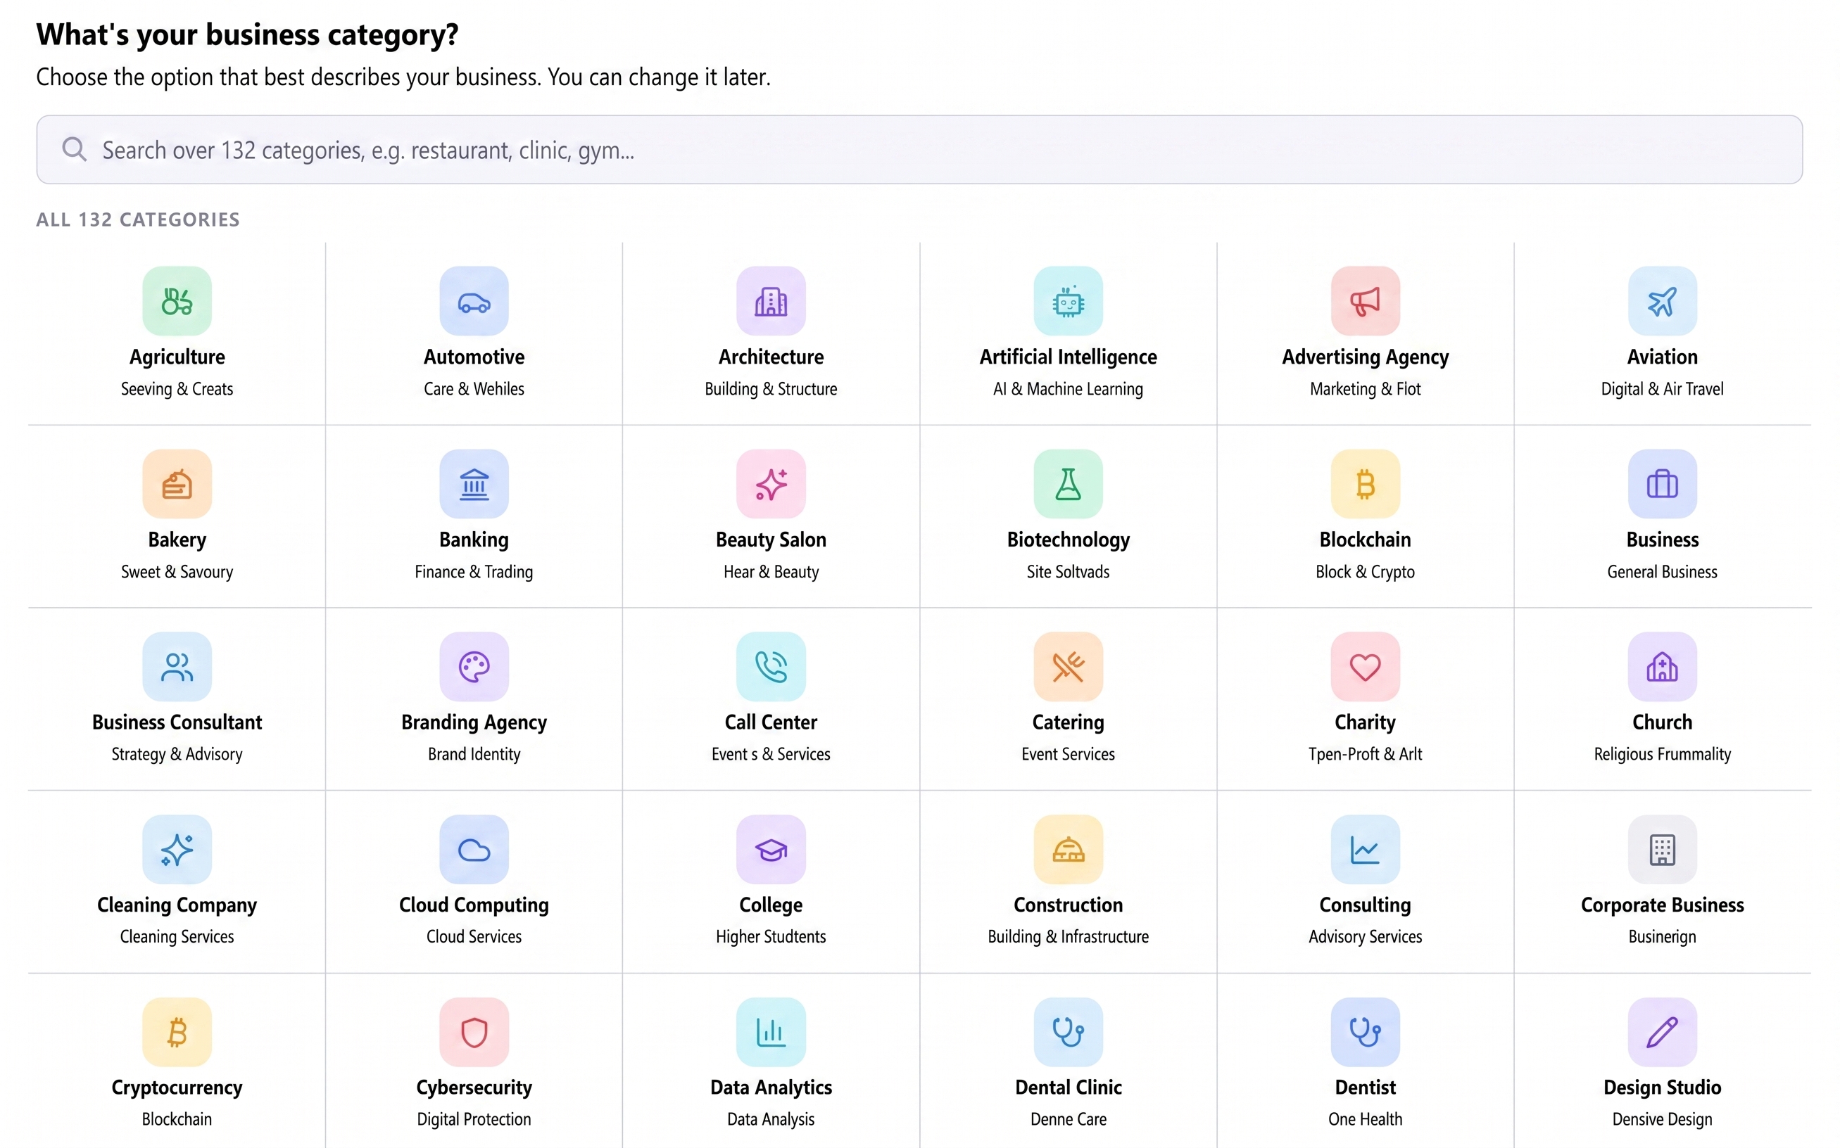This screenshot has width=1840, height=1148.
Task: Pick the Catering utensils icon
Action: (1068, 667)
